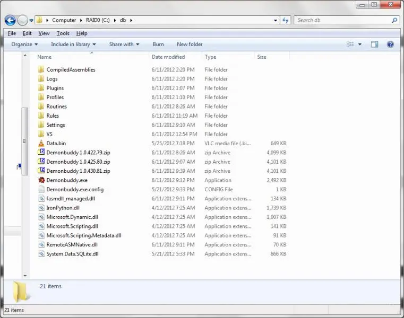This screenshot has height=318, width=404.
Task: Open the change view options arrow
Action: coord(360,45)
